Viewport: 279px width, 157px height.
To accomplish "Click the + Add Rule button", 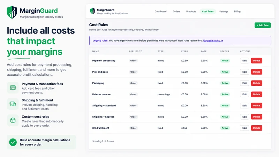I will click(x=263, y=25).
